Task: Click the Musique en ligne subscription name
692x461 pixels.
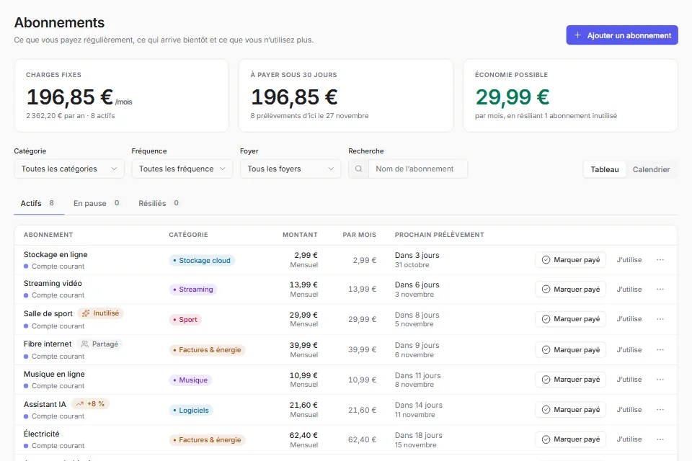Action: [x=54, y=374]
